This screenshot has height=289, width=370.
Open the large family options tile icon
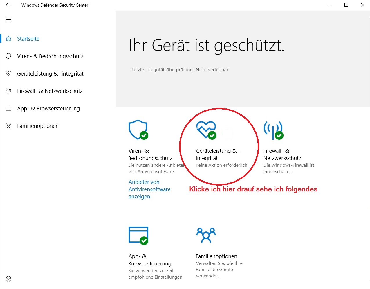click(206, 235)
